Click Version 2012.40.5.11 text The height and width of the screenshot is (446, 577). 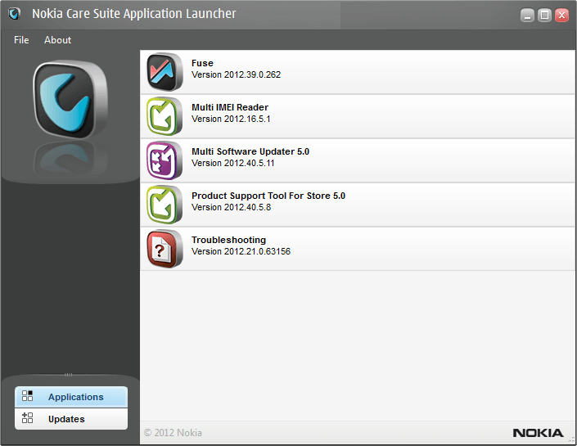coord(233,163)
